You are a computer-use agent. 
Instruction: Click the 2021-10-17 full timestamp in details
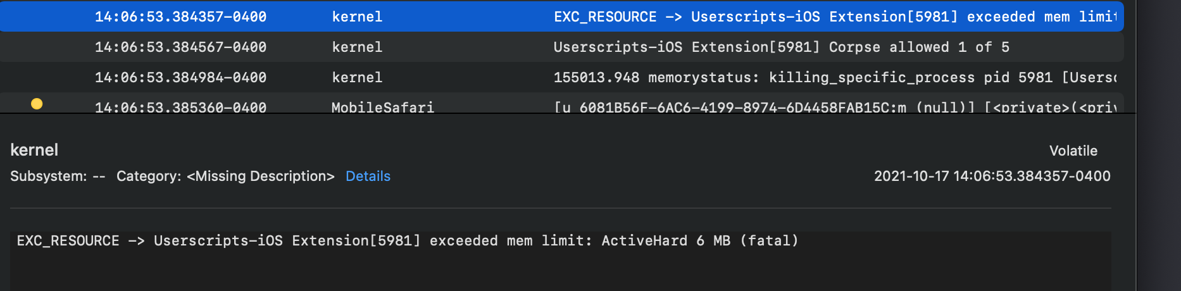992,176
